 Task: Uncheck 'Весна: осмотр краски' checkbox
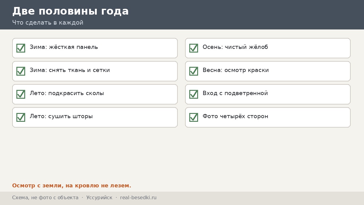point(194,71)
